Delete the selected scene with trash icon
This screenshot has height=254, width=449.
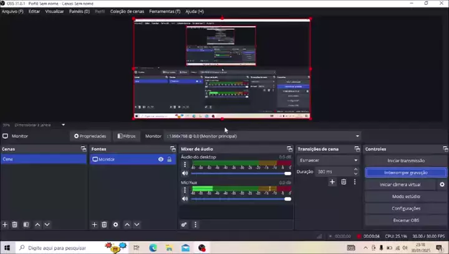coord(15,224)
